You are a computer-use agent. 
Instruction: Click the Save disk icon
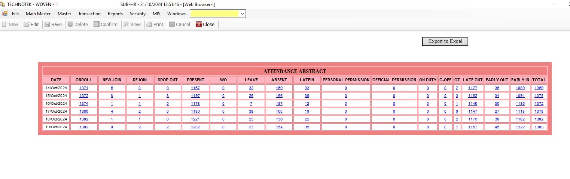47,25
